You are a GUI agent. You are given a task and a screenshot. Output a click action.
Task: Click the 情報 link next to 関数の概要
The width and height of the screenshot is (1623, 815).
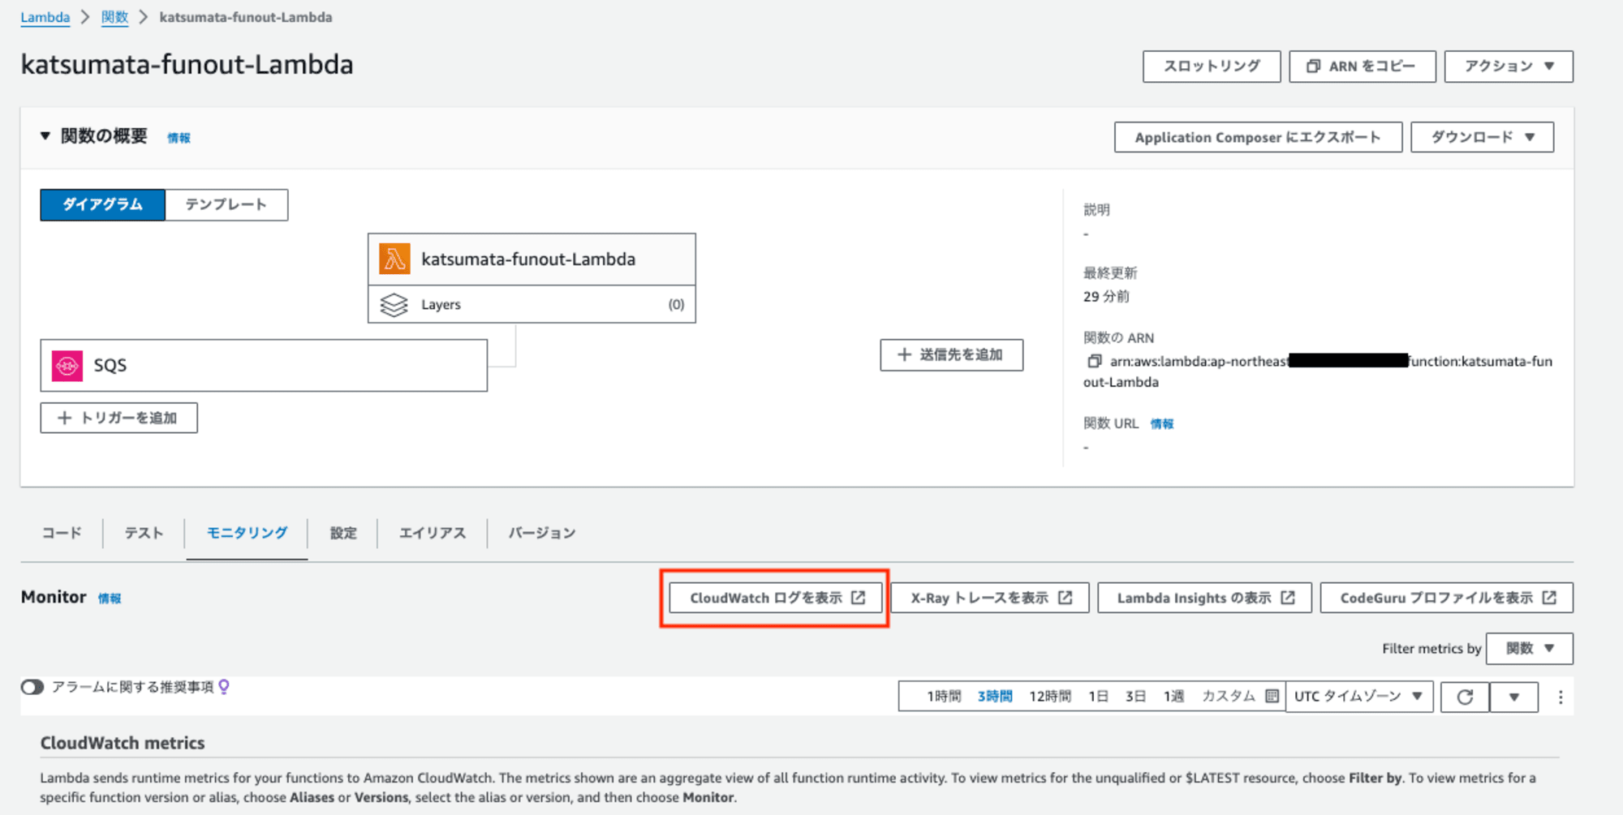pos(179,138)
